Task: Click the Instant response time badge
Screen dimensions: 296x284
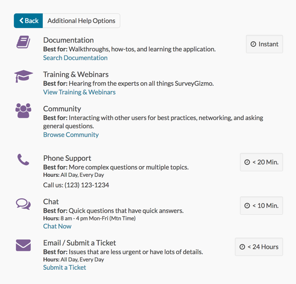Action: (264, 44)
